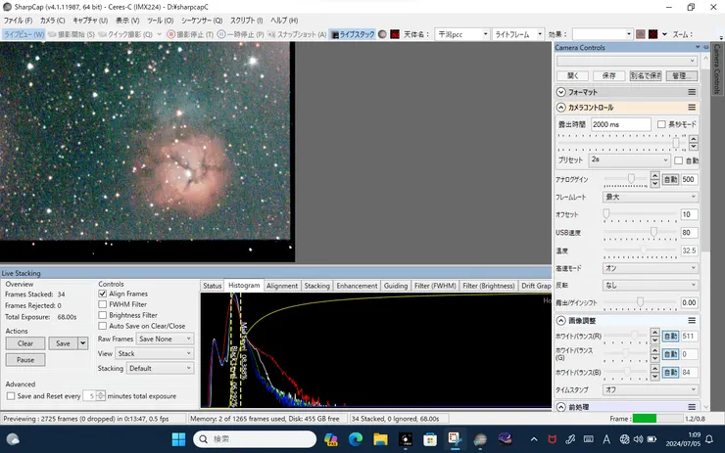Collapse the カメラコントロール section
This screenshot has width=725, height=453.
click(560, 108)
